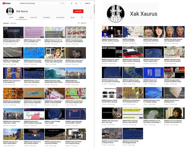The image size is (188, 148).
Task: Click the tabs right chevron arrow
Action: pyautogui.click(x=91, y=17)
